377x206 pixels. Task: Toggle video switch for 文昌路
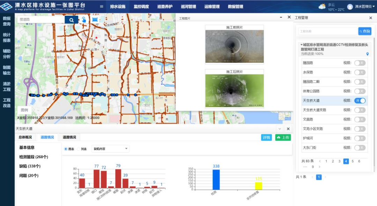click(x=360, y=119)
